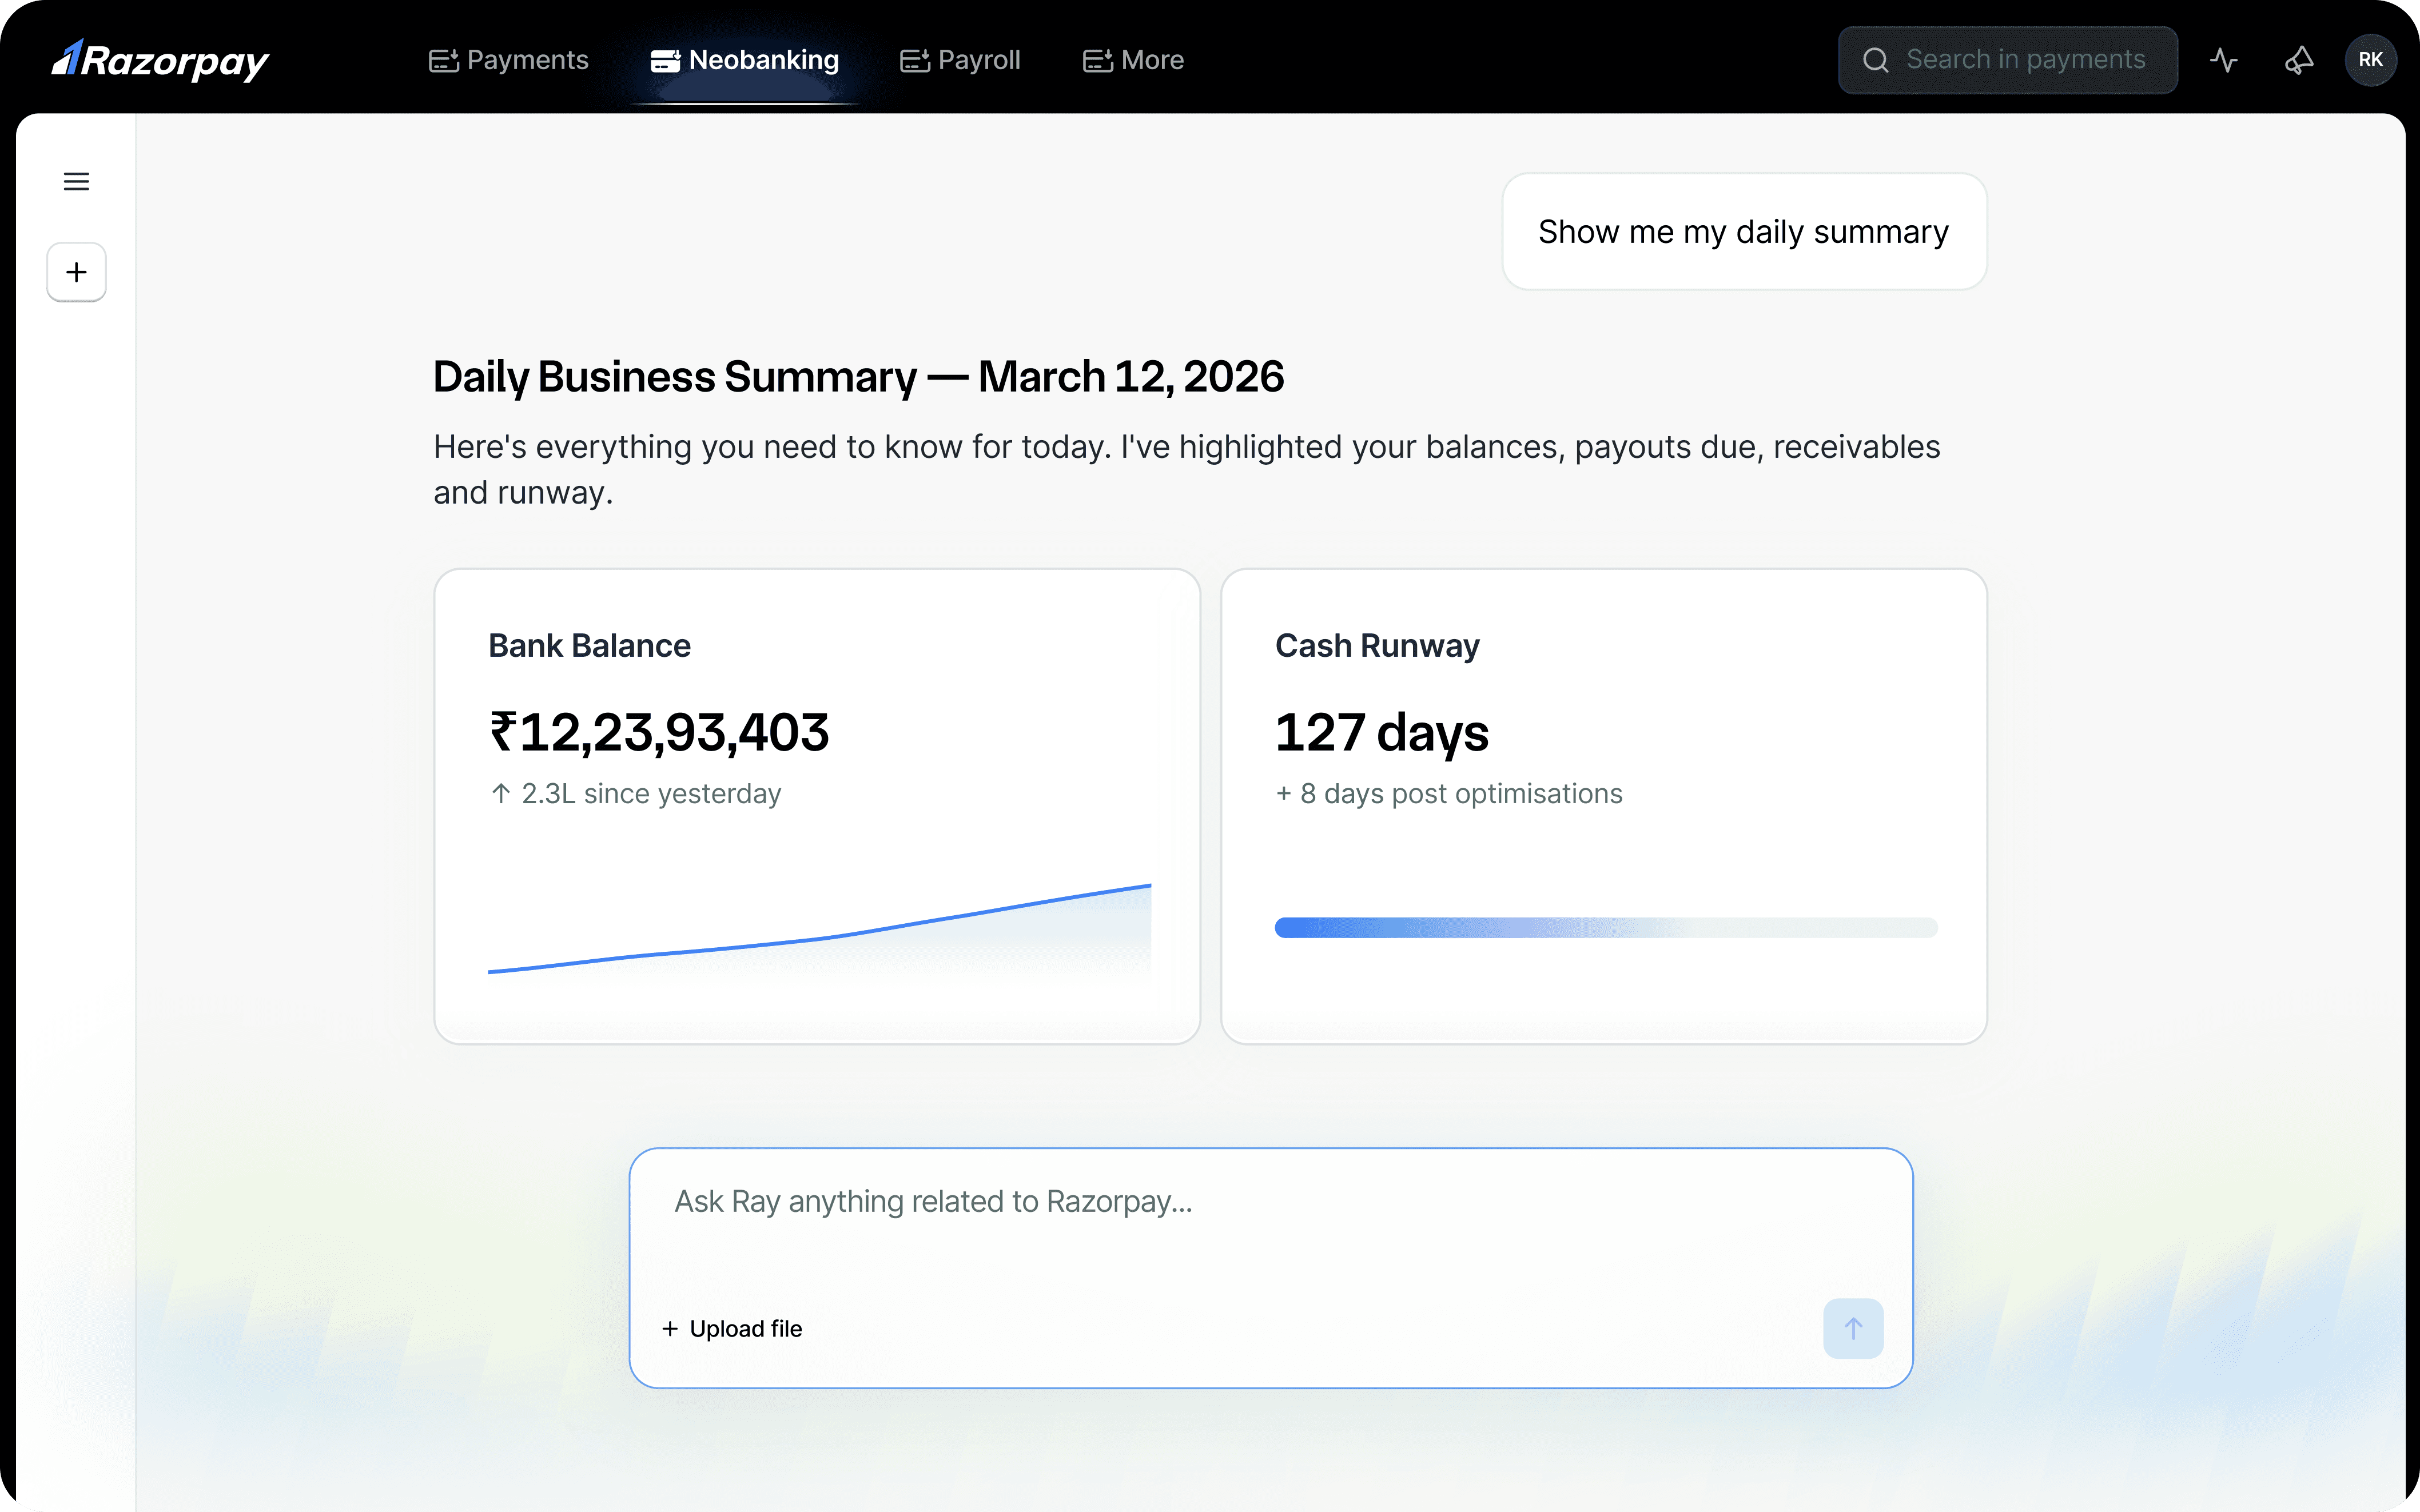Select the 'Show me my daily summary' message
The image size is (2420, 1512).
tap(1743, 232)
